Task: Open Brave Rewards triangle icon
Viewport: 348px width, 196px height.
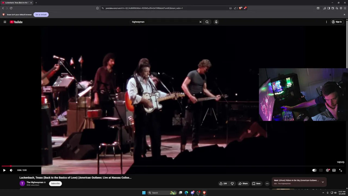Action: pyautogui.click(x=245, y=8)
